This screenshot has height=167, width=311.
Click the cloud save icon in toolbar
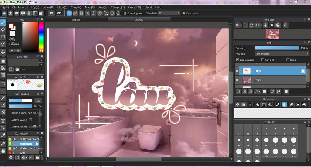[4, 13]
